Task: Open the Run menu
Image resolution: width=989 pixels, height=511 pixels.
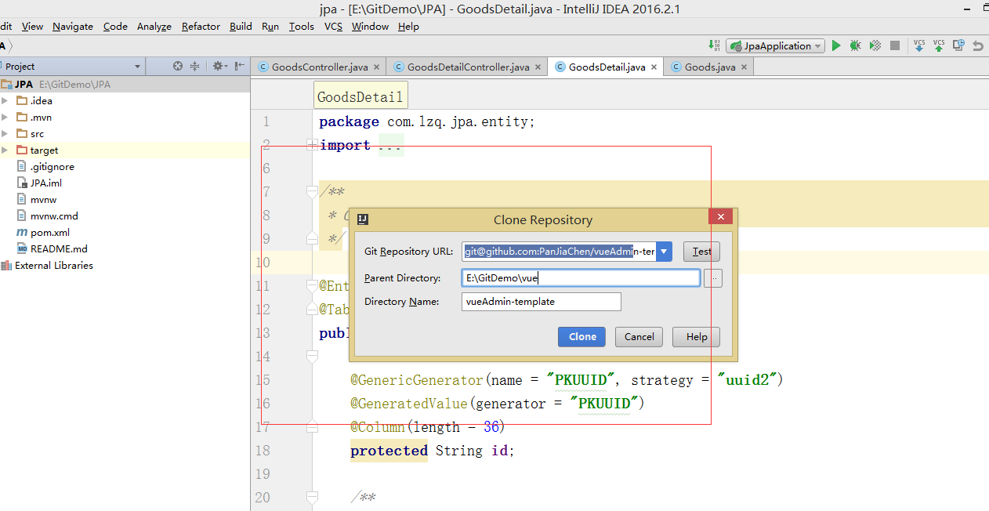Action: click(270, 26)
